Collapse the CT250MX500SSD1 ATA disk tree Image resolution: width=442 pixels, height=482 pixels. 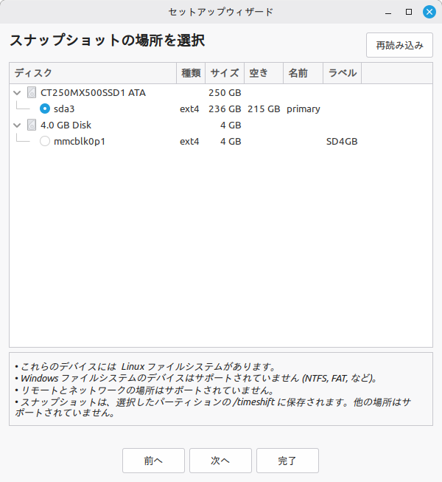18,93
